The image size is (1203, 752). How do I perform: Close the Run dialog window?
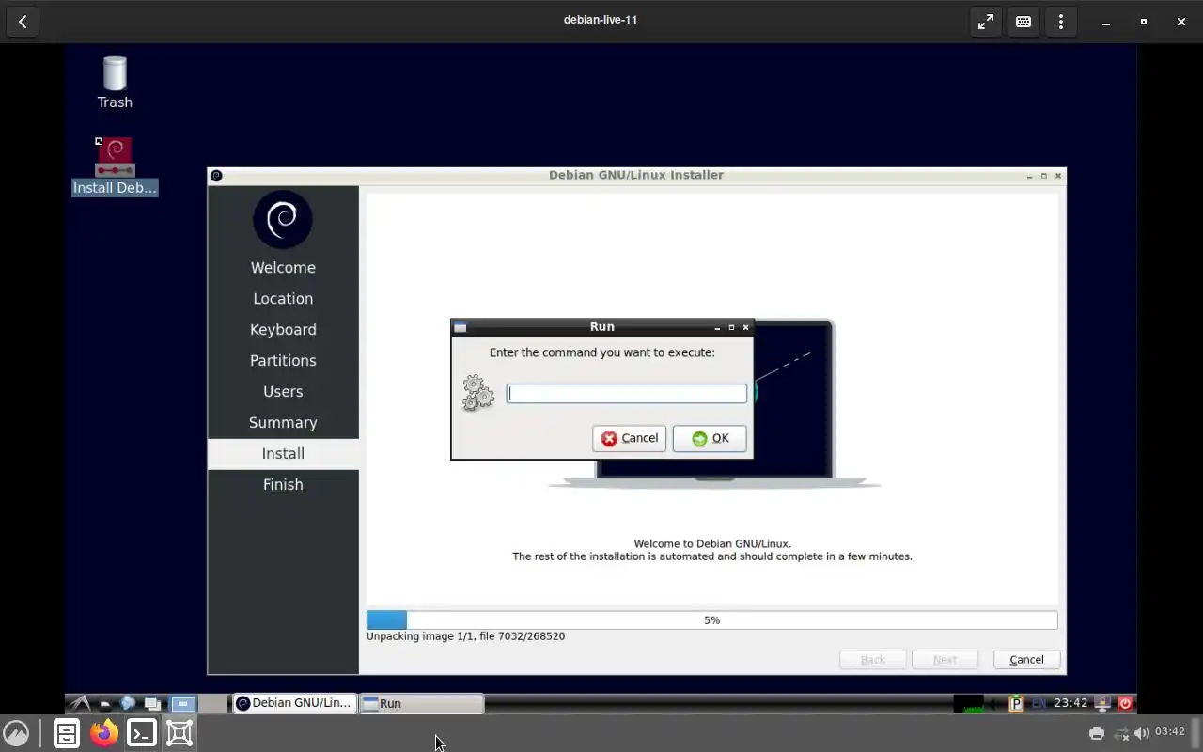[746, 327]
